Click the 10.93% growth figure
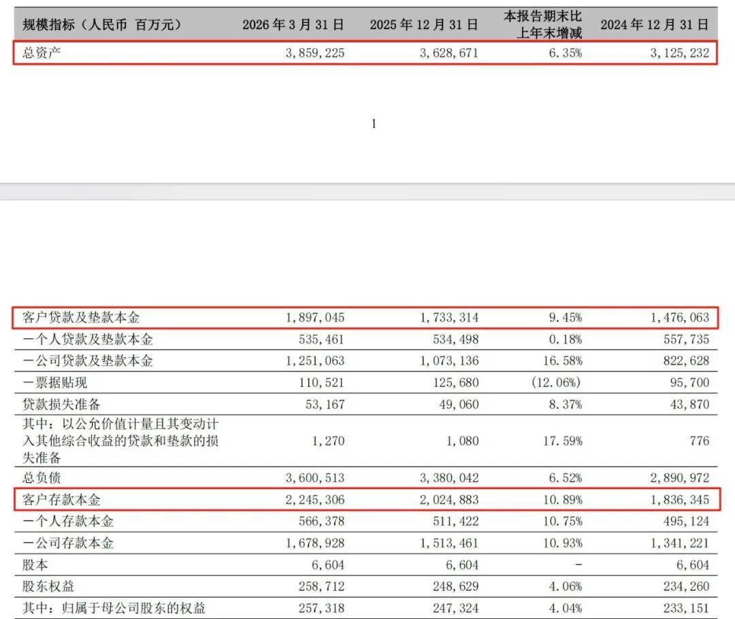The width and height of the screenshot is (735, 619). click(x=563, y=543)
